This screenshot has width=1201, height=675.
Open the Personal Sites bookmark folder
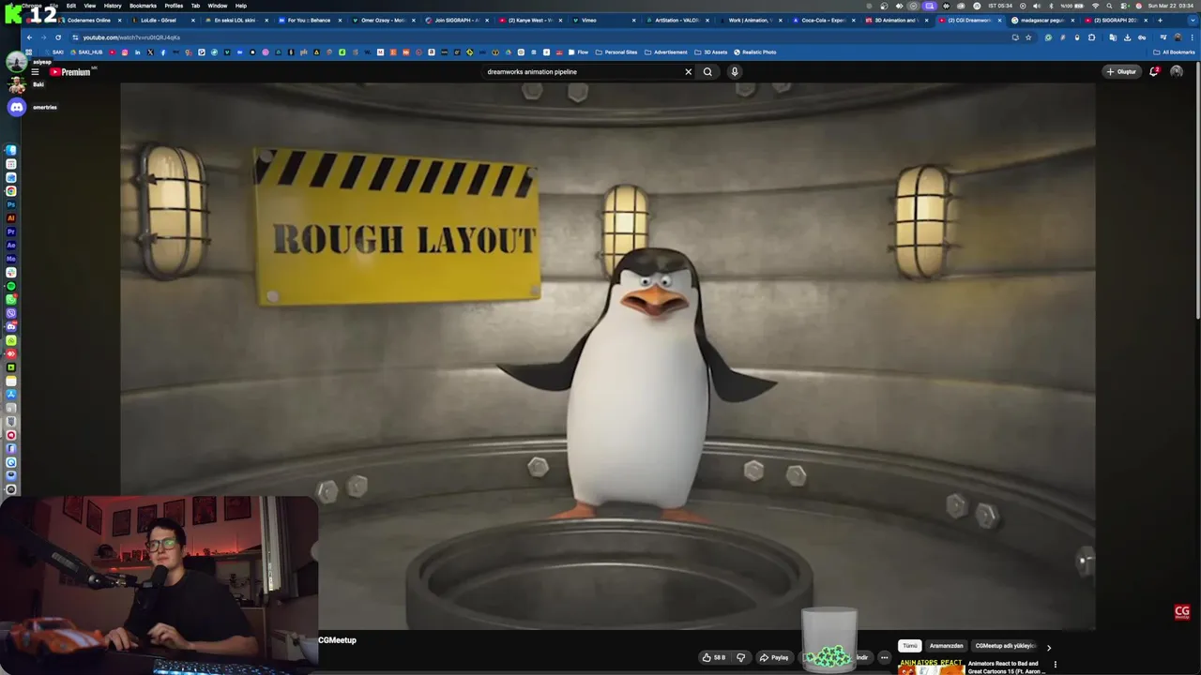[x=616, y=52]
